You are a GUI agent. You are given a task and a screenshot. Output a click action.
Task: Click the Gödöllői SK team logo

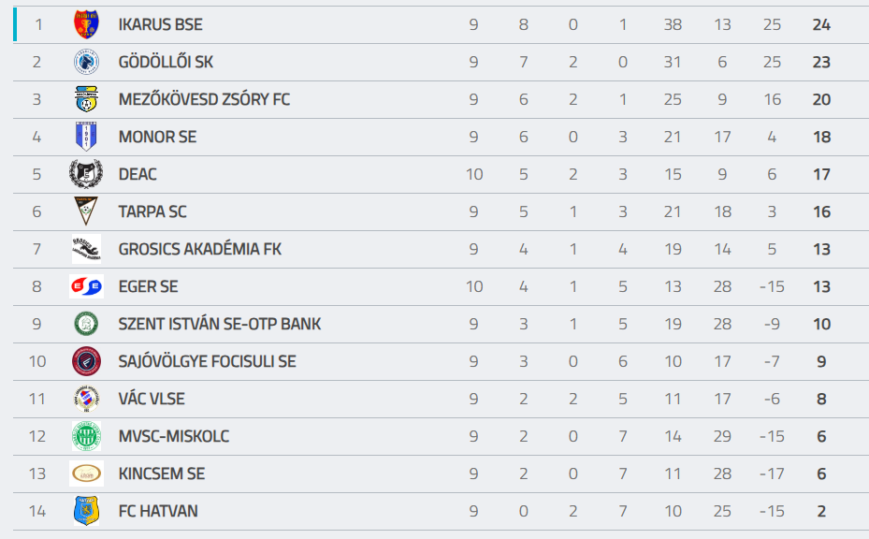pyautogui.click(x=86, y=62)
